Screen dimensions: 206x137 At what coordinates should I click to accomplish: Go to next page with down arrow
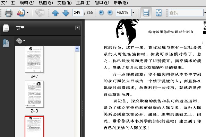(x=66, y=13)
